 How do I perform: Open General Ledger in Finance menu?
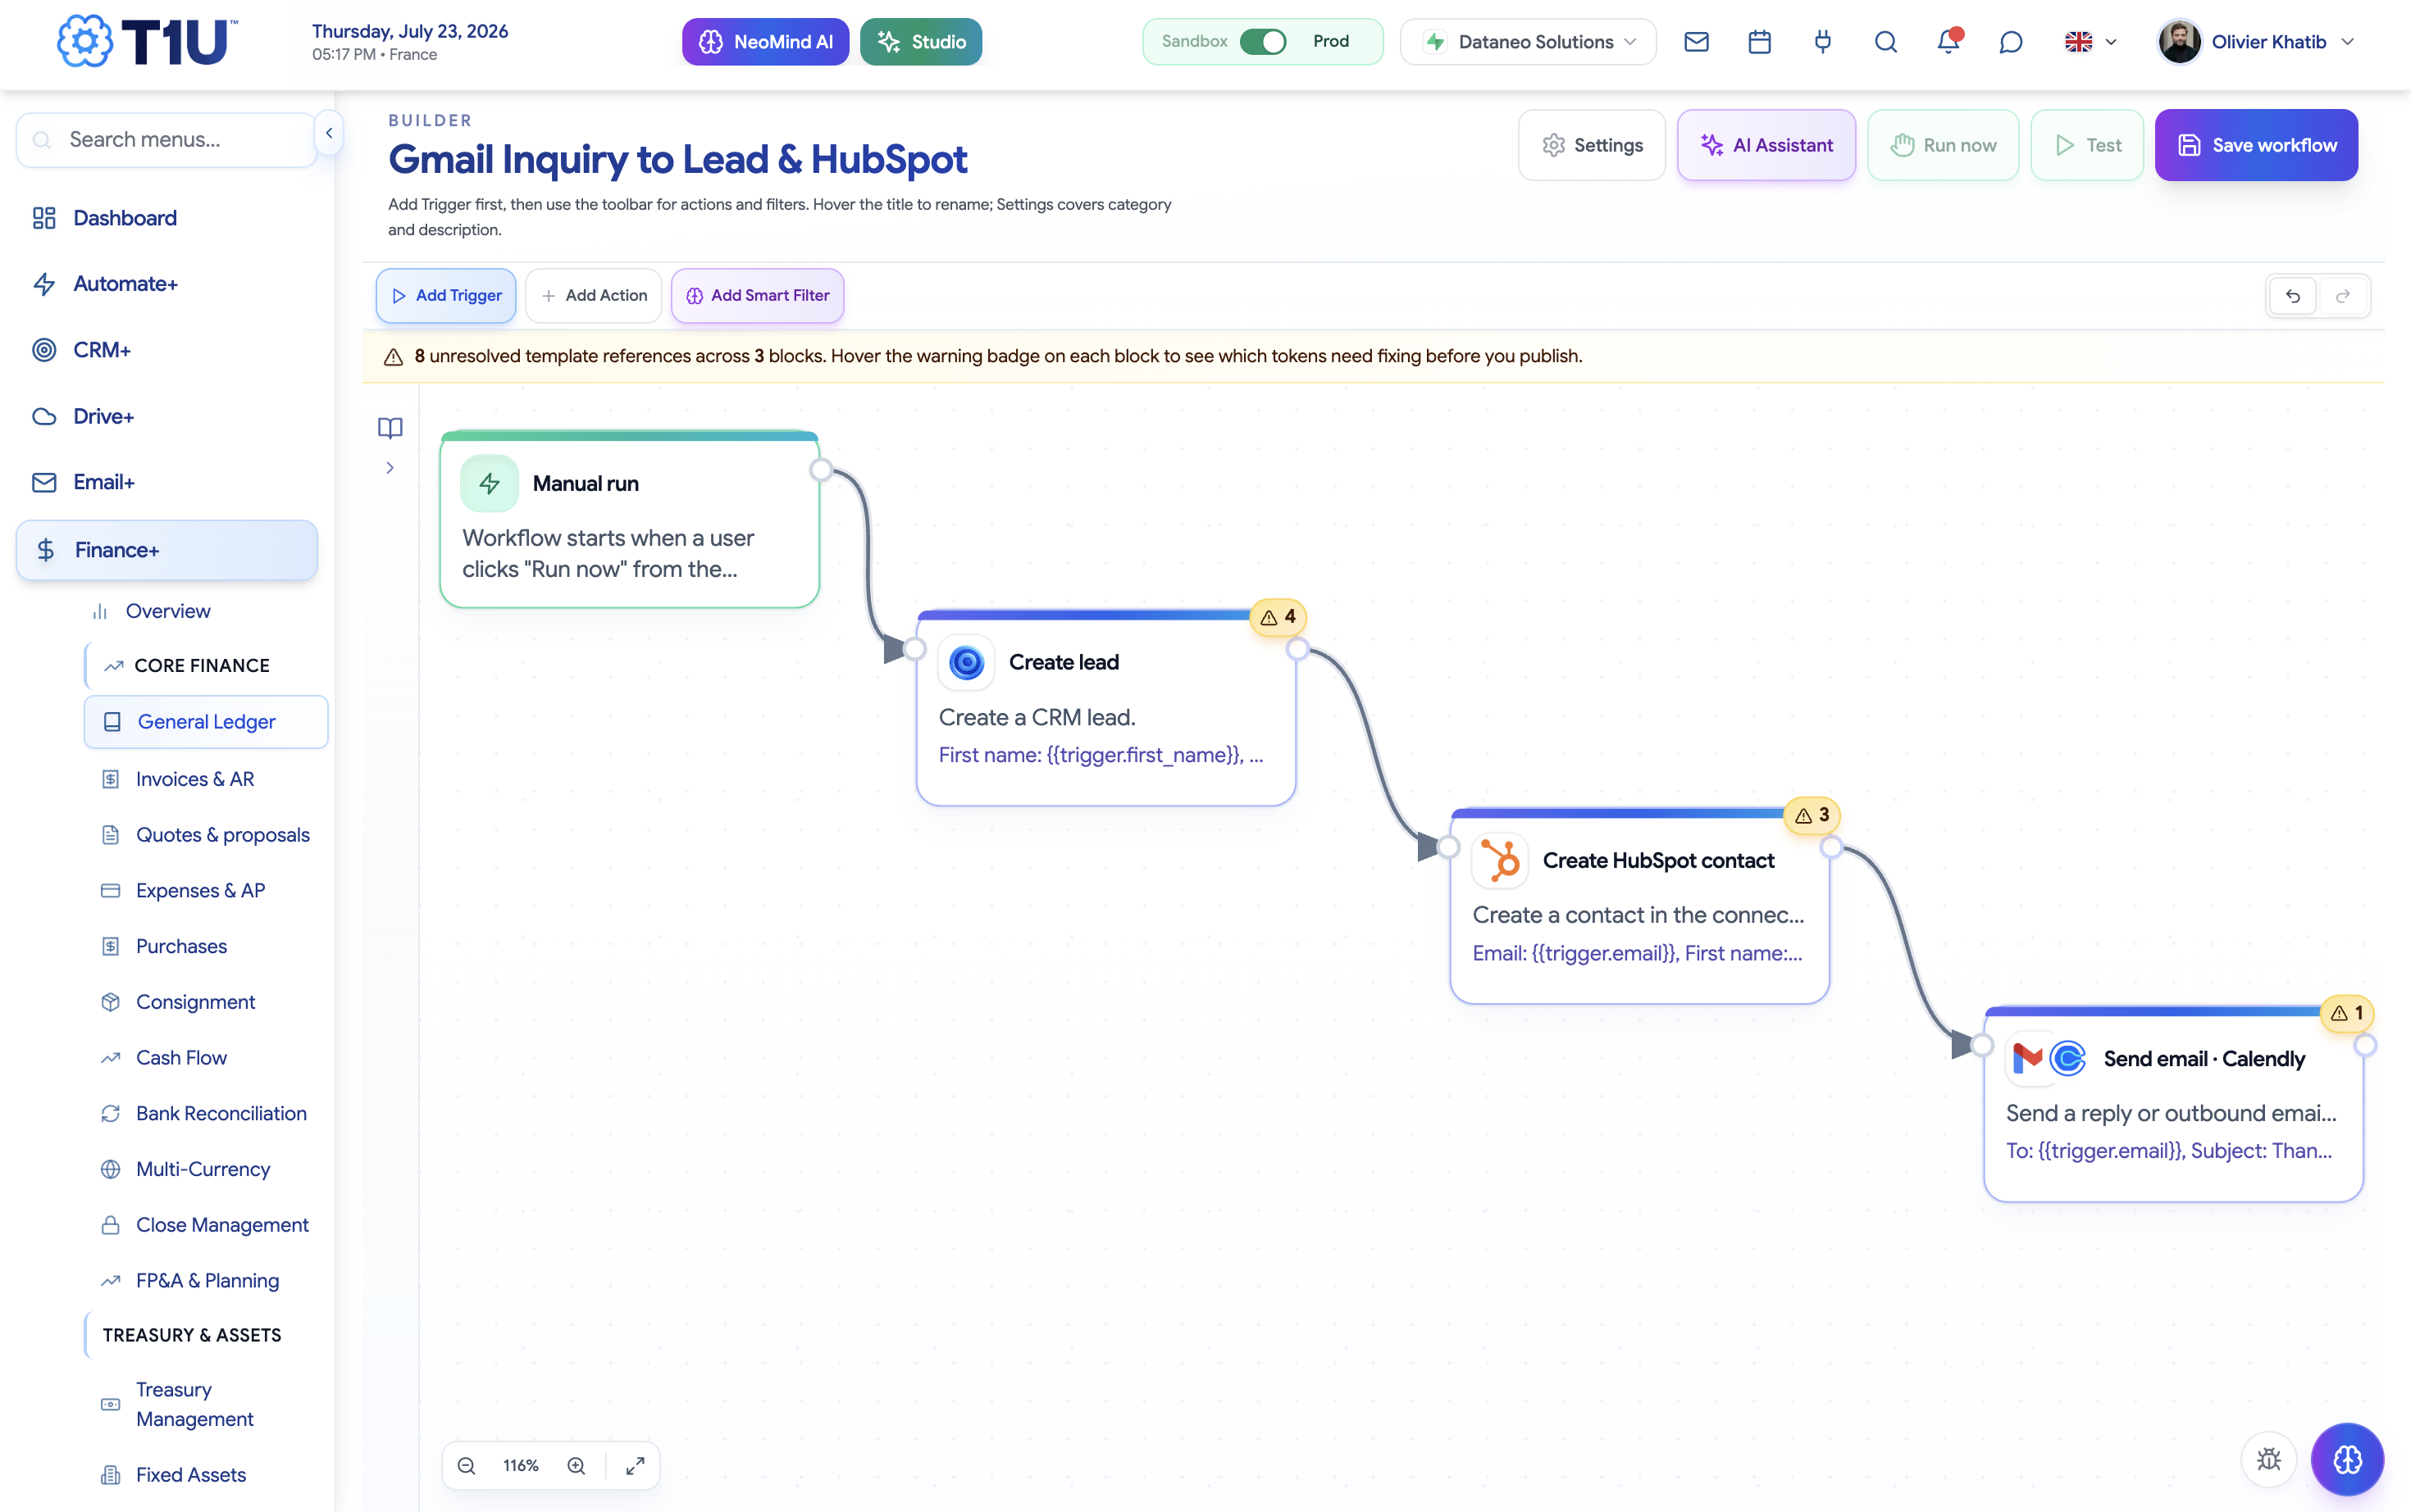point(206,722)
